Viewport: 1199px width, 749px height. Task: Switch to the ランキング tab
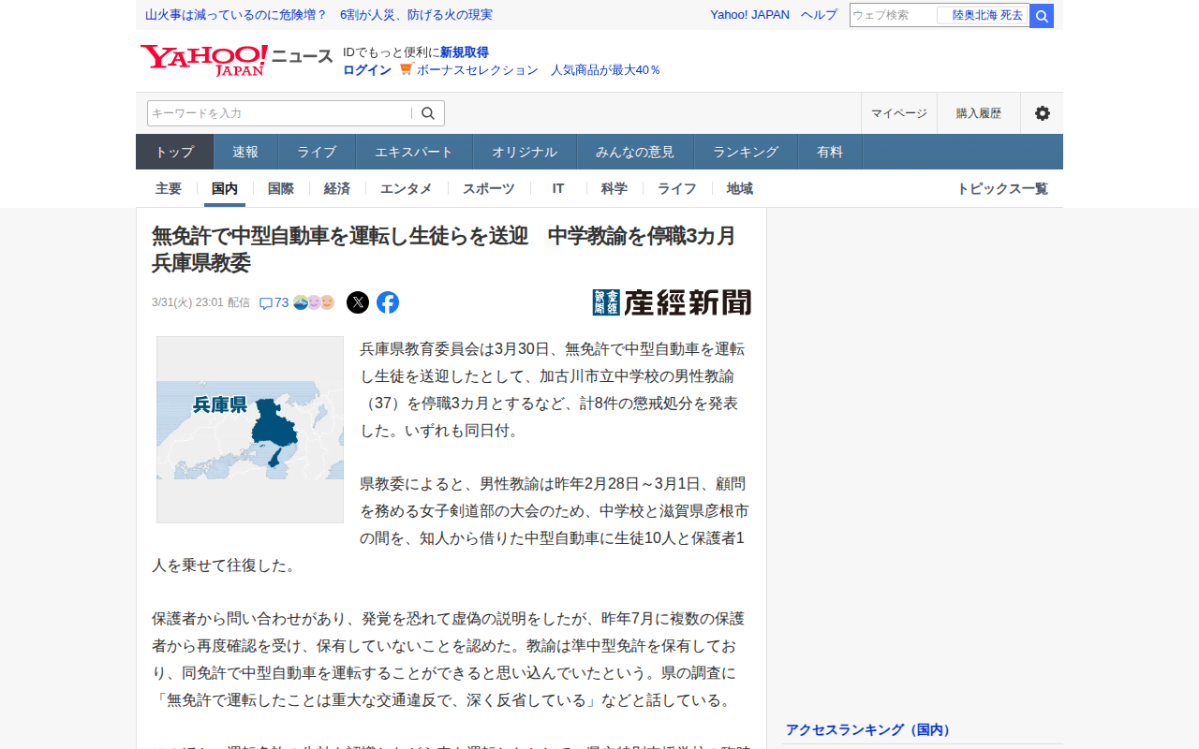[746, 152]
